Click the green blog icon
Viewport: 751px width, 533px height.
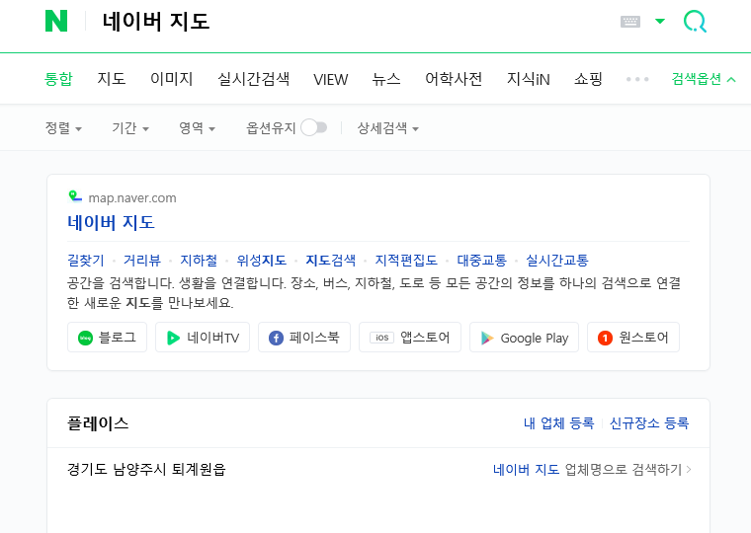pos(85,338)
